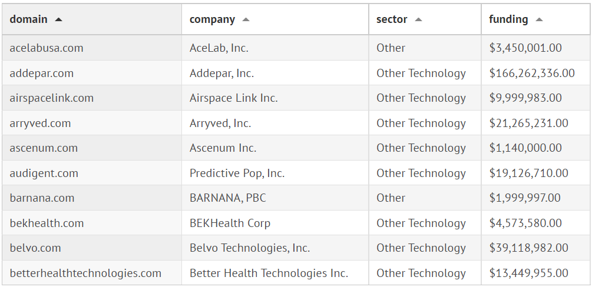Click the addepar.com domain cell
592x287 pixels.
[x=42, y=74]
